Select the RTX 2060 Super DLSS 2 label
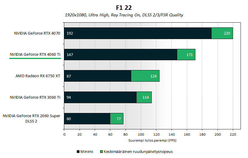The image size is (248, 158). (x=31, y=119)
